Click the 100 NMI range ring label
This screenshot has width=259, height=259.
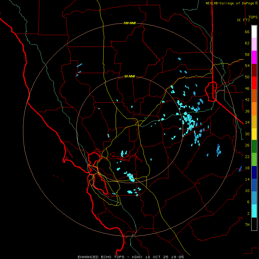pyautogui.click(x=129, y=23)
